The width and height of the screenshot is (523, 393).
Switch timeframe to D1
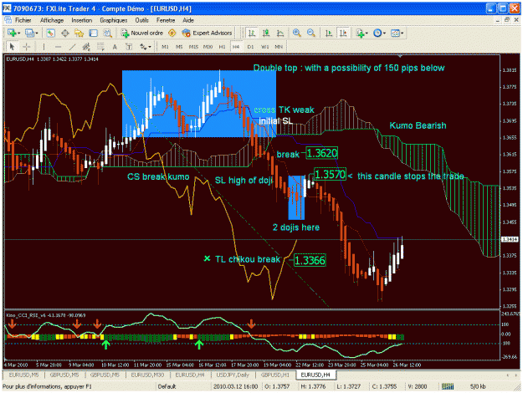(x=250, y=47)
